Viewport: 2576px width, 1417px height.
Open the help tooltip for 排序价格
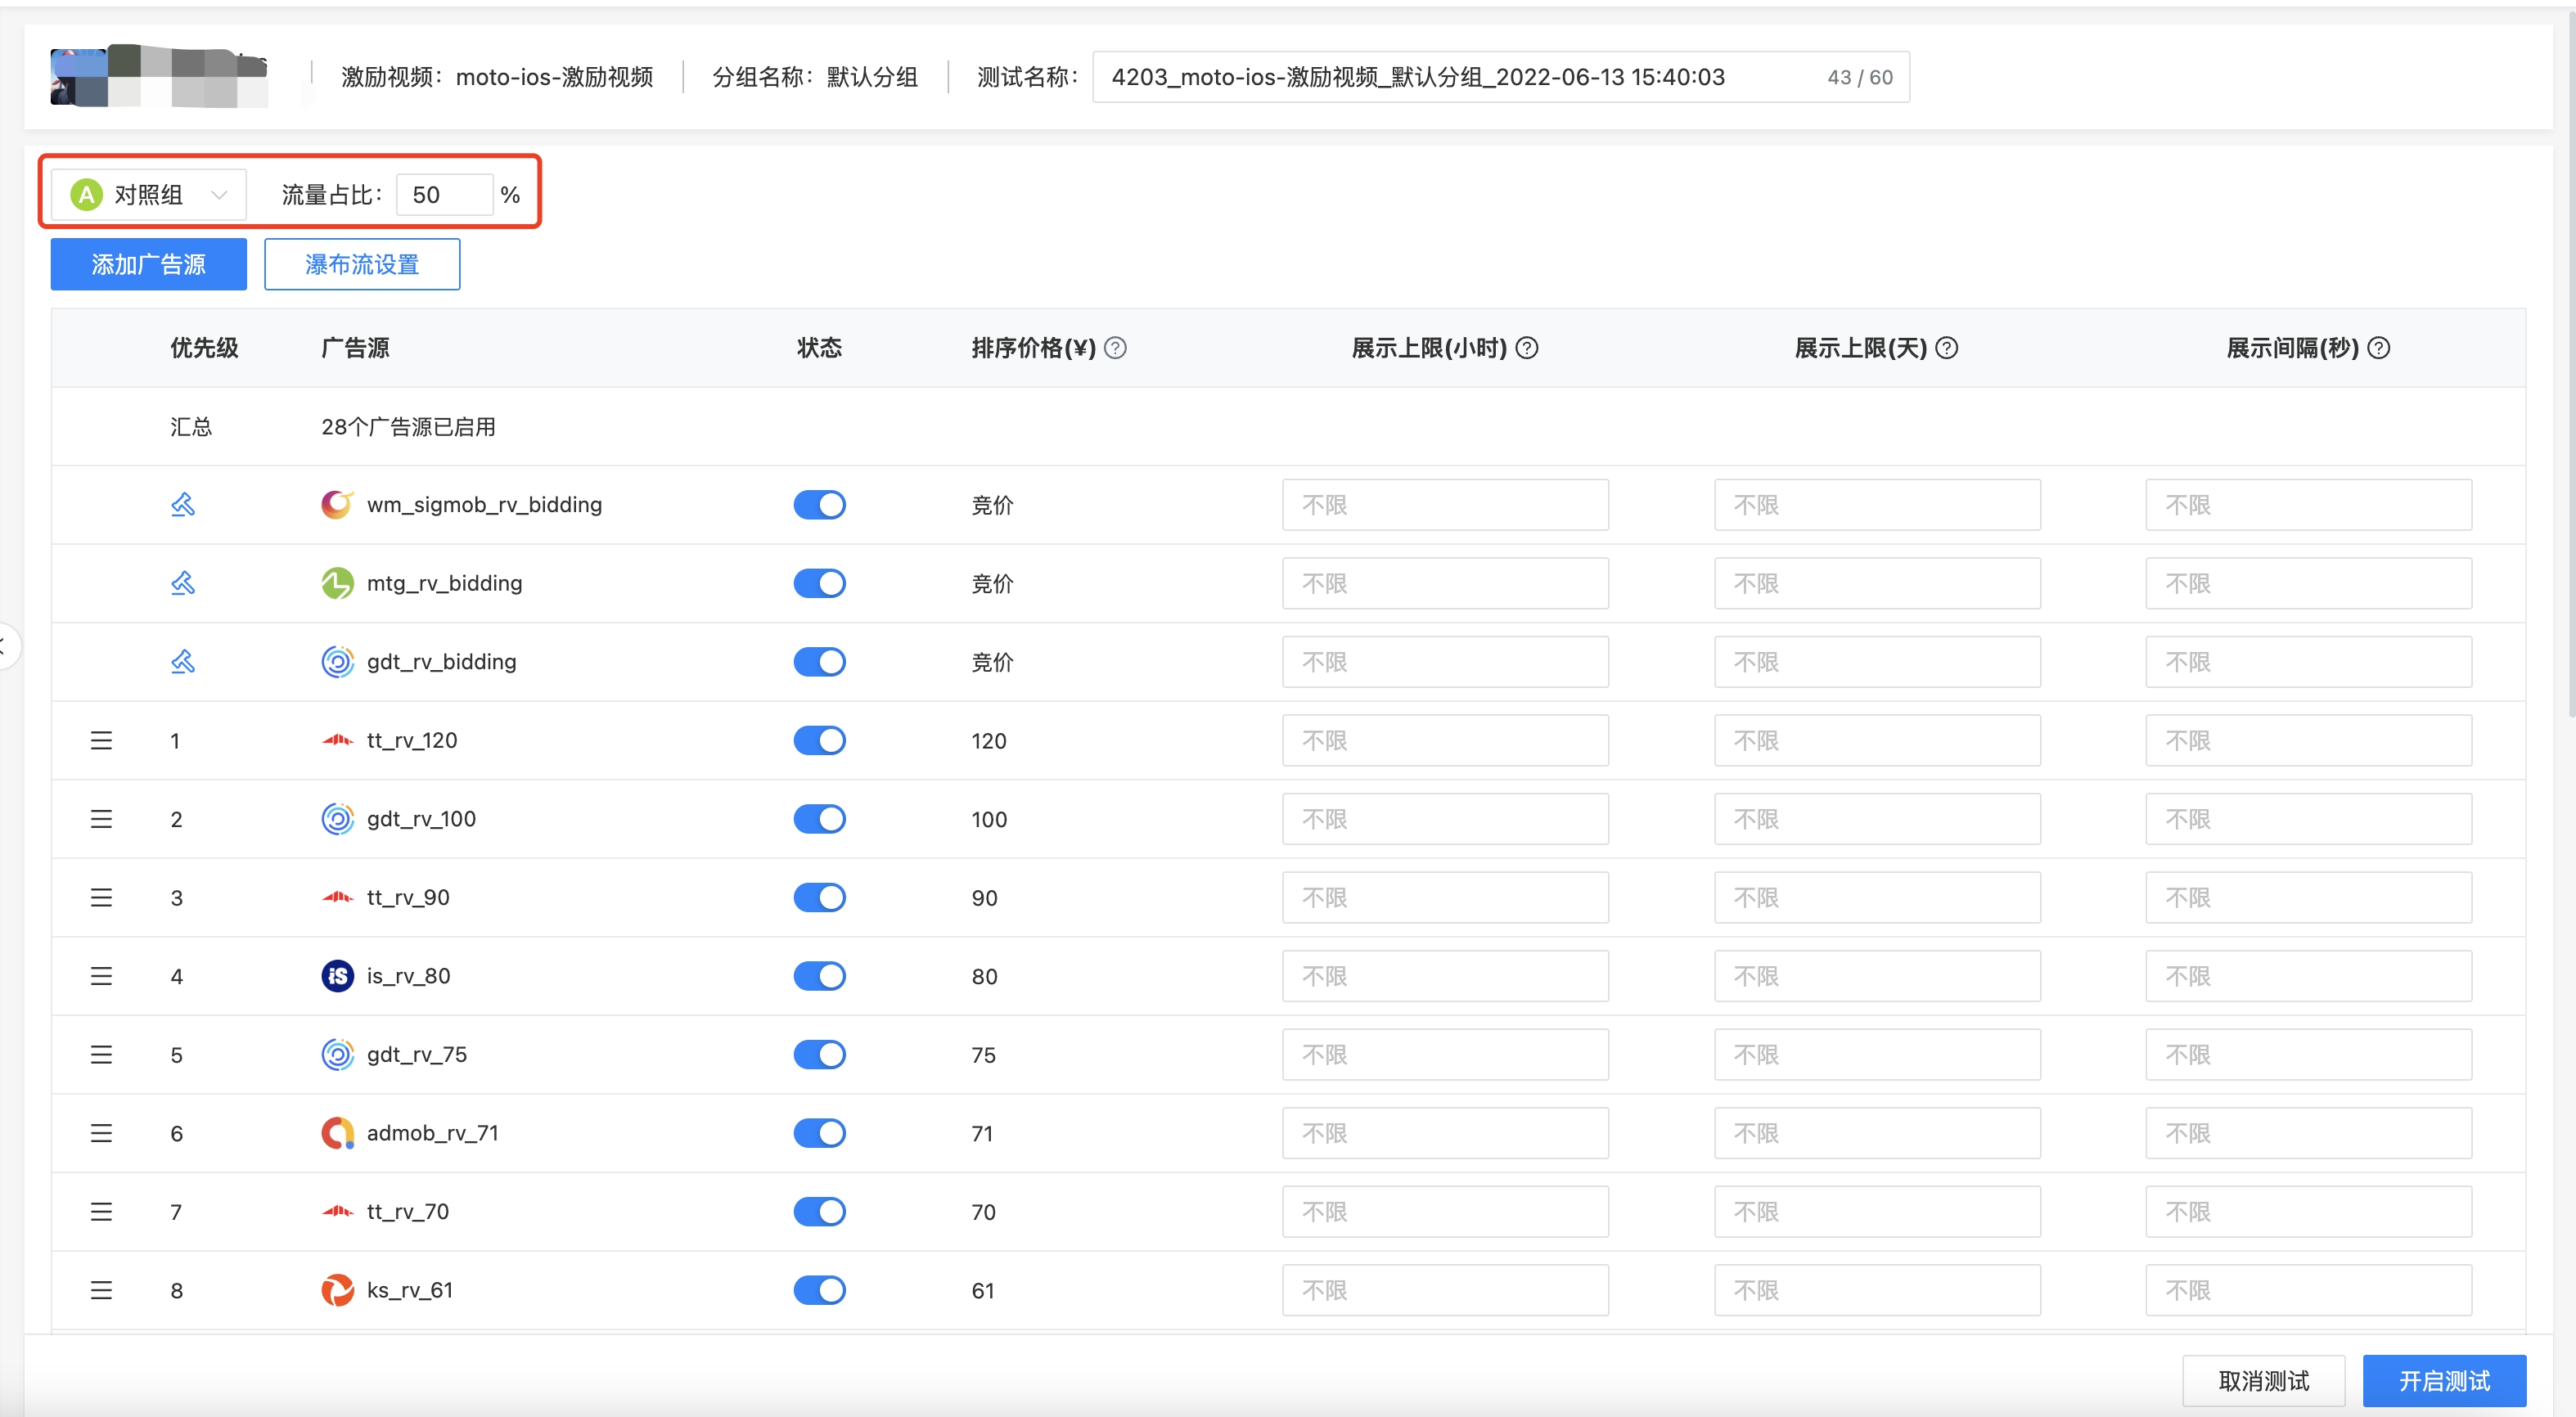(1117, 348)
